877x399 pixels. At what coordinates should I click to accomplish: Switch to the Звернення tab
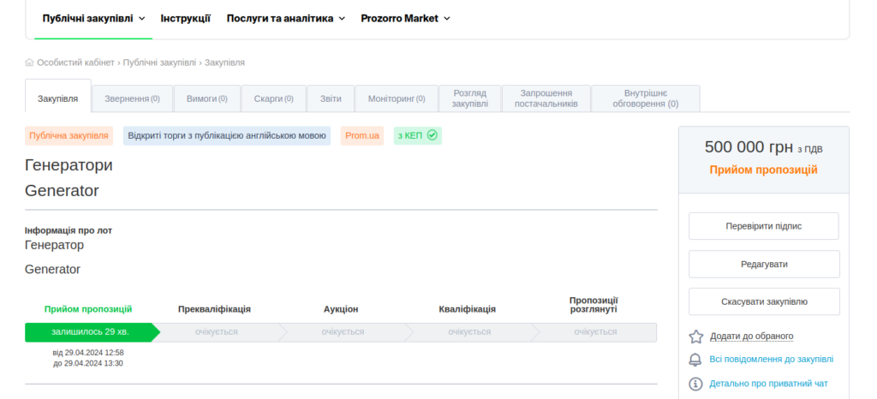[132, 98]
